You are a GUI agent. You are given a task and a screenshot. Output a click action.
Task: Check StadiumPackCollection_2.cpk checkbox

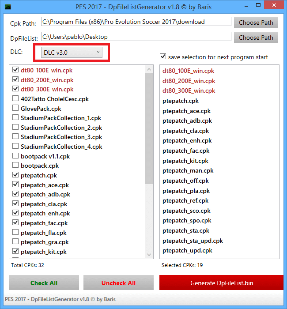(x=15, y=127)
